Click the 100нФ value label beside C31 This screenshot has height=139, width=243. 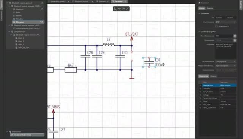(160, 65)
